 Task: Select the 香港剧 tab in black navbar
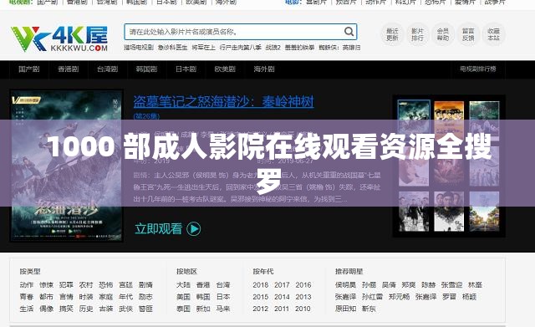[x=69, y=69]
